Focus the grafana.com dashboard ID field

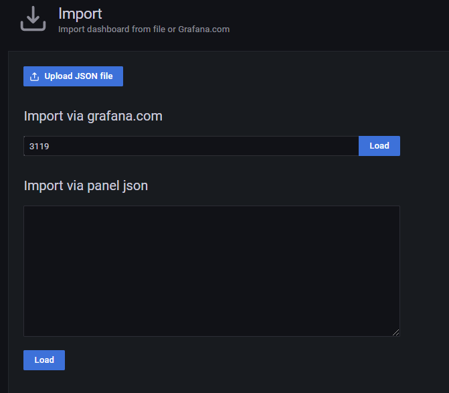coord(191,146)
